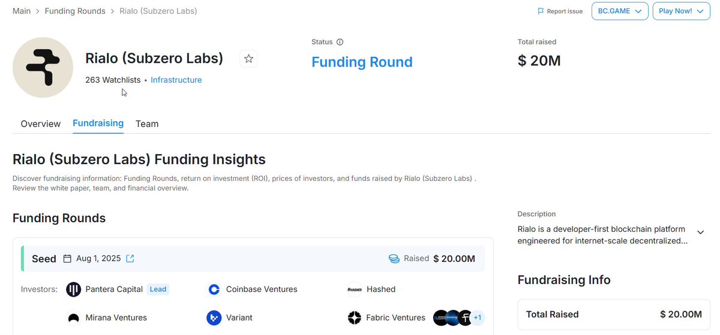This screenshot has width=720, height=335.
Task: Expand the Description text chevron
Action: (700, 232)
